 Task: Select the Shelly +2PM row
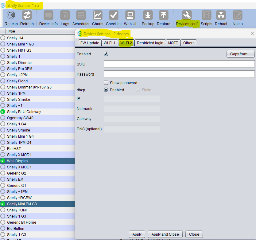[x=37, y=75]
